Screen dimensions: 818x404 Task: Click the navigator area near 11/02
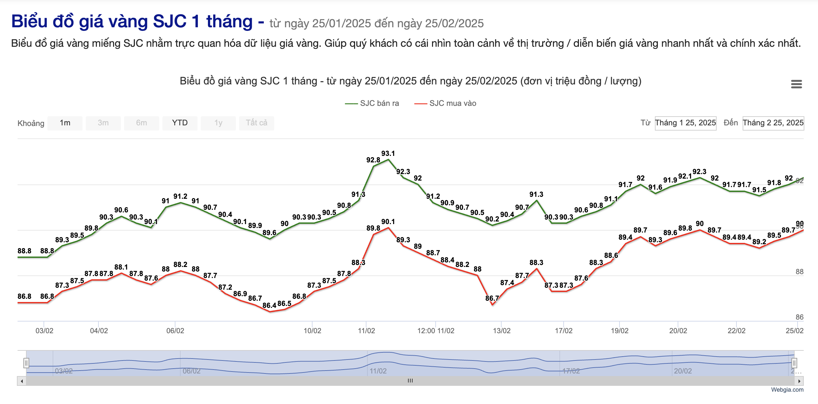pos(378,371)
